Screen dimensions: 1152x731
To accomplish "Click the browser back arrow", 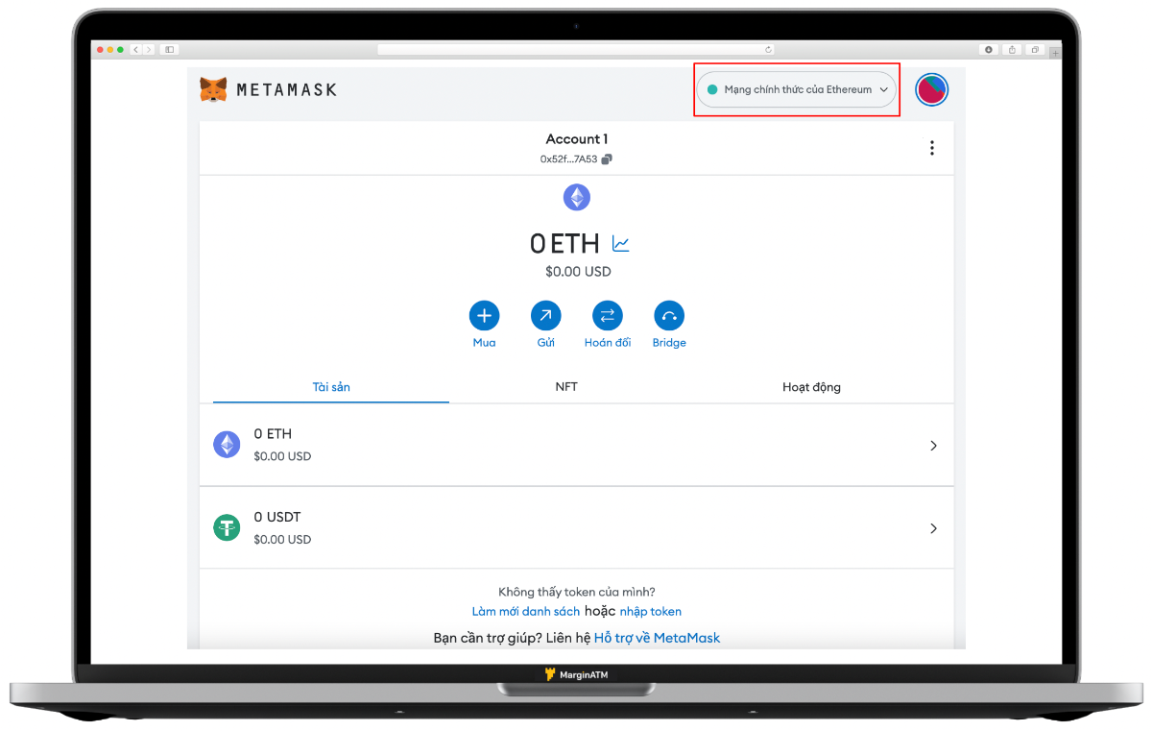I will (x=136, y=49).
